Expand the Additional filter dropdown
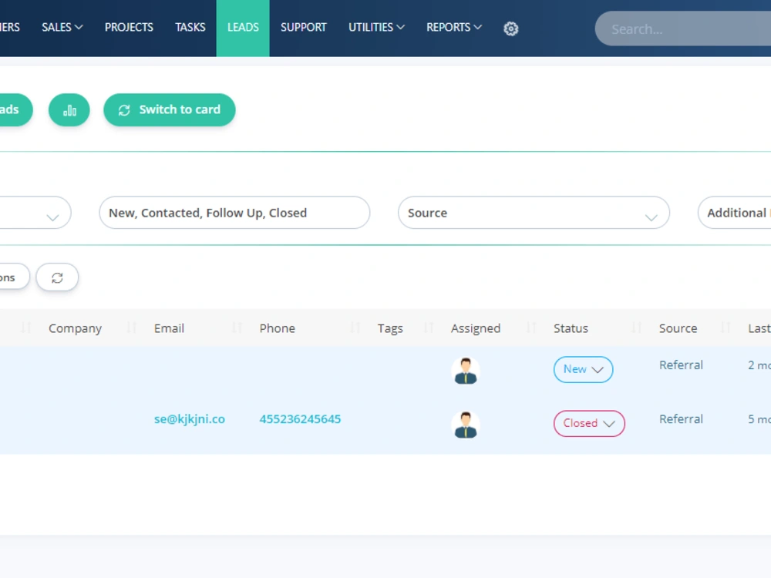The image size is (771, 578). [x=734, y=213]
